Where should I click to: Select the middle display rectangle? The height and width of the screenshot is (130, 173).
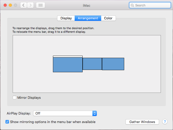coord(92,64)
